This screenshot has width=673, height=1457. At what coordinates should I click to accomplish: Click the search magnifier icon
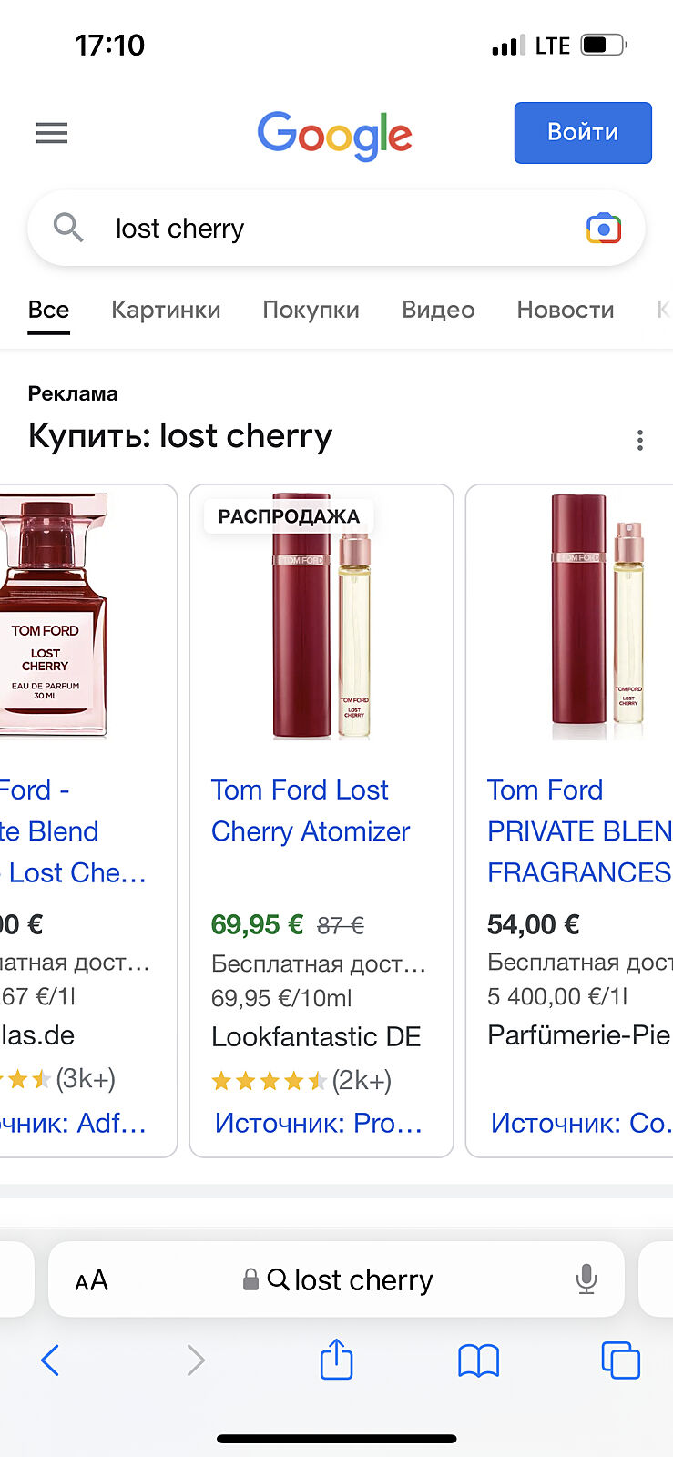pyautogui.click(x=68, y=227)
